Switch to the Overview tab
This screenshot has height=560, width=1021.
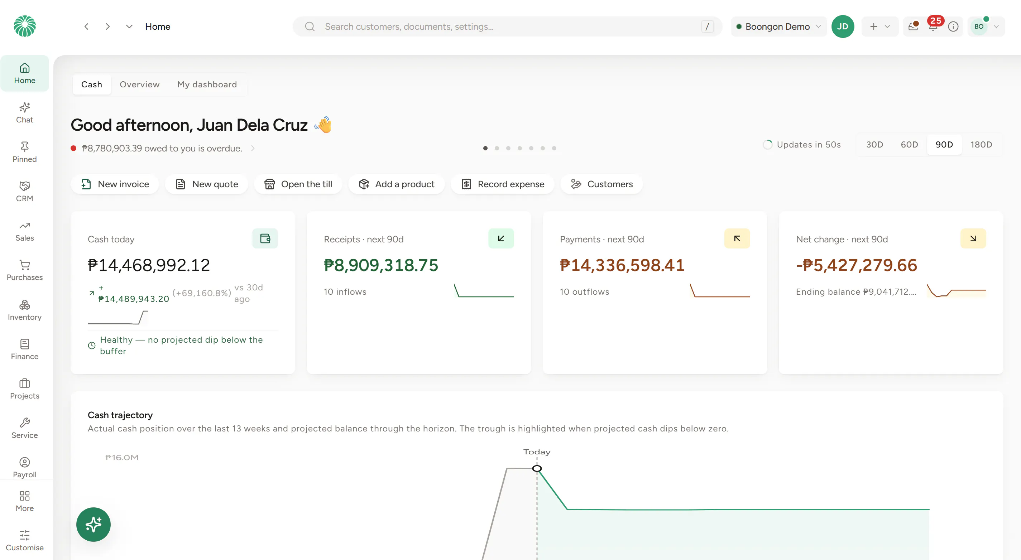[139, 85]
